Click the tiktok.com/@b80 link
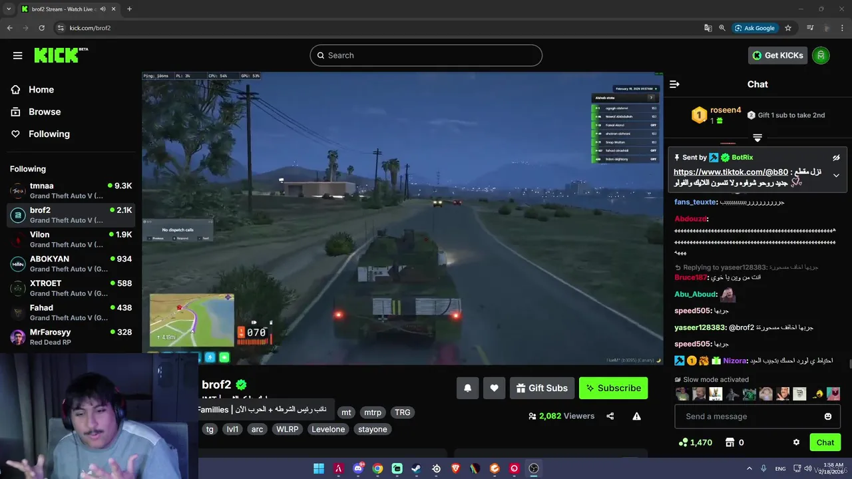Screen dimensions: 852x479 [x=730, y=172]
